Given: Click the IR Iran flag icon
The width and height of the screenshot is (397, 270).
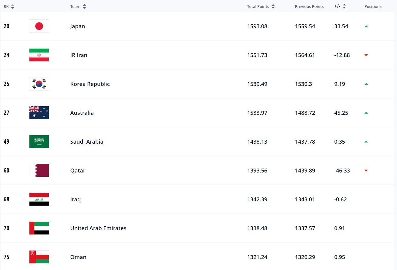Looking at the screenshot, I should coord(39,55).
